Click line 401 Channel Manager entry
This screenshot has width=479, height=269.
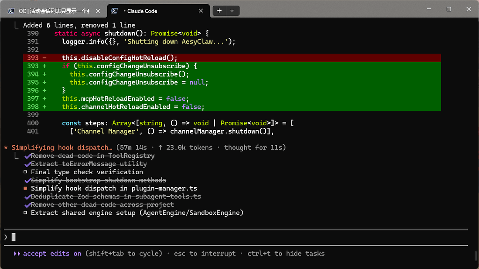coord(172,131)
